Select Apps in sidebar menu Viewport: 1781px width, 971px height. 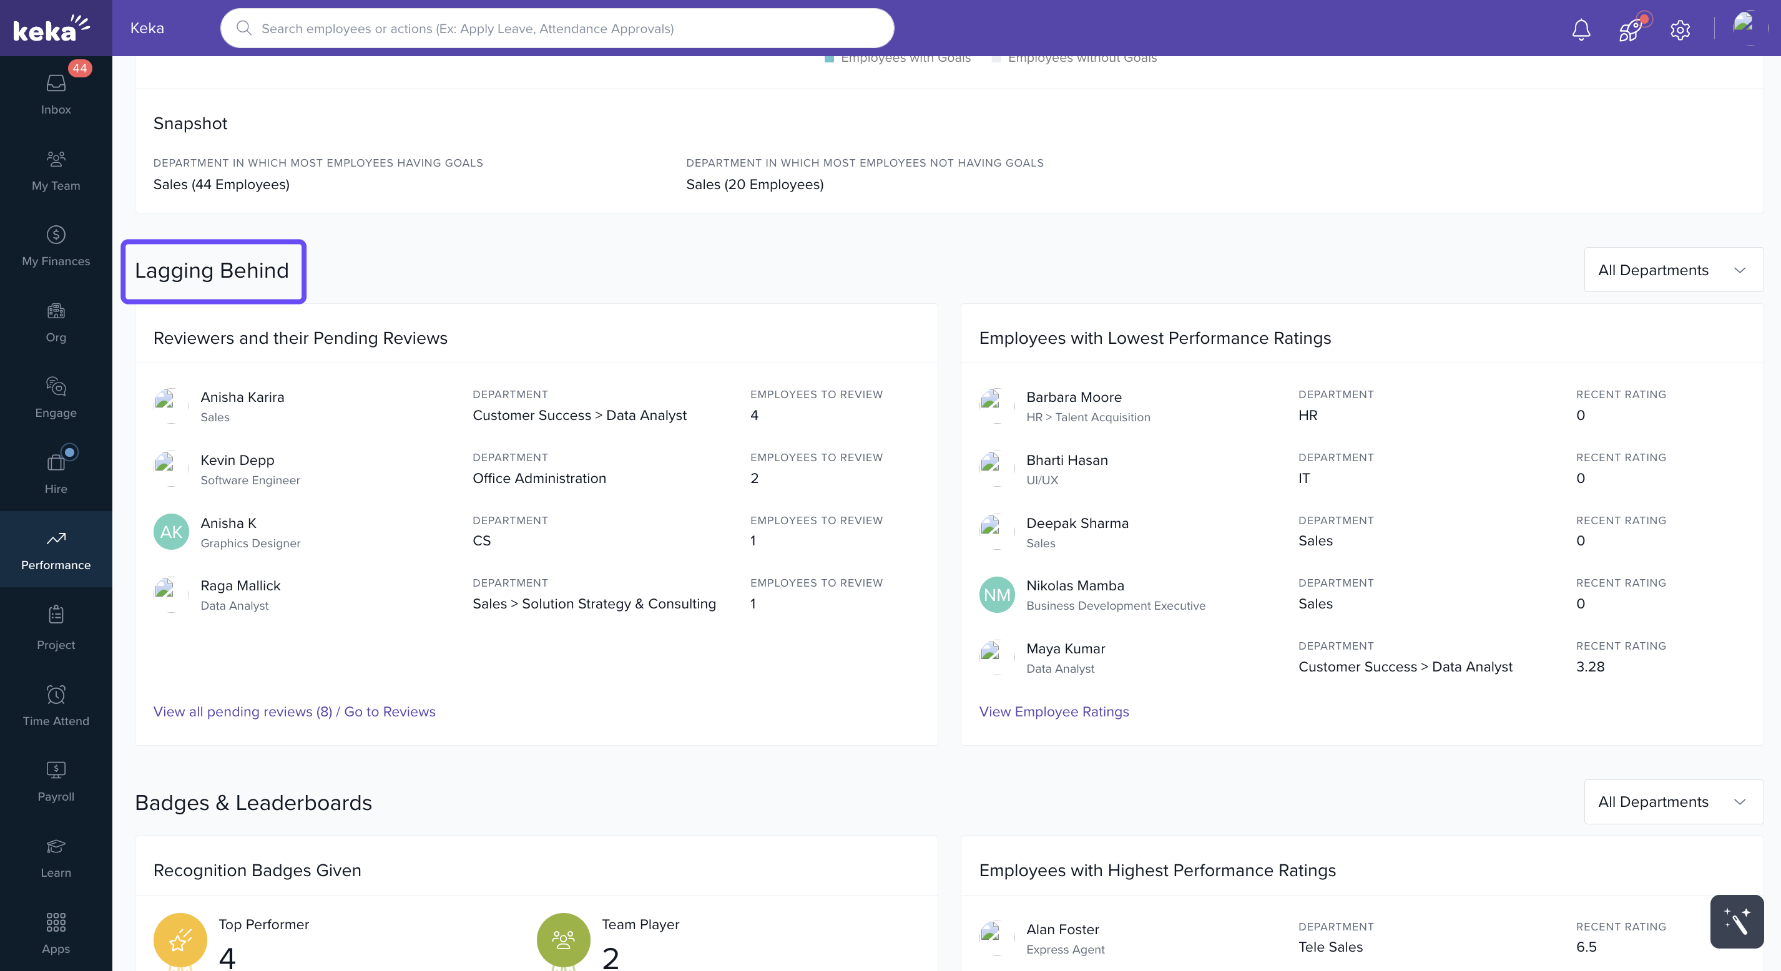click(56, 933)
